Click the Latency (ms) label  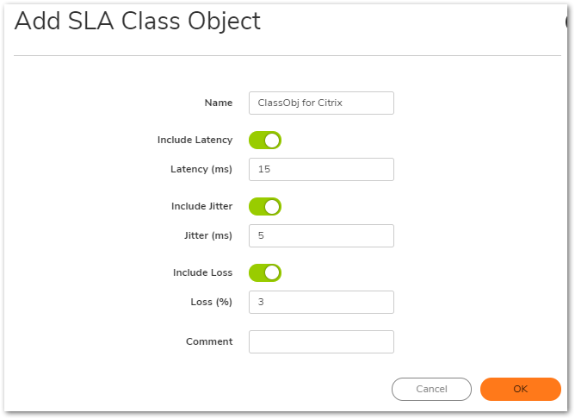[201, 170]
